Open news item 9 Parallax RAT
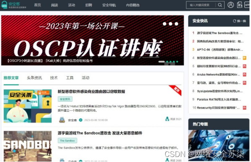 click(219, 99)
